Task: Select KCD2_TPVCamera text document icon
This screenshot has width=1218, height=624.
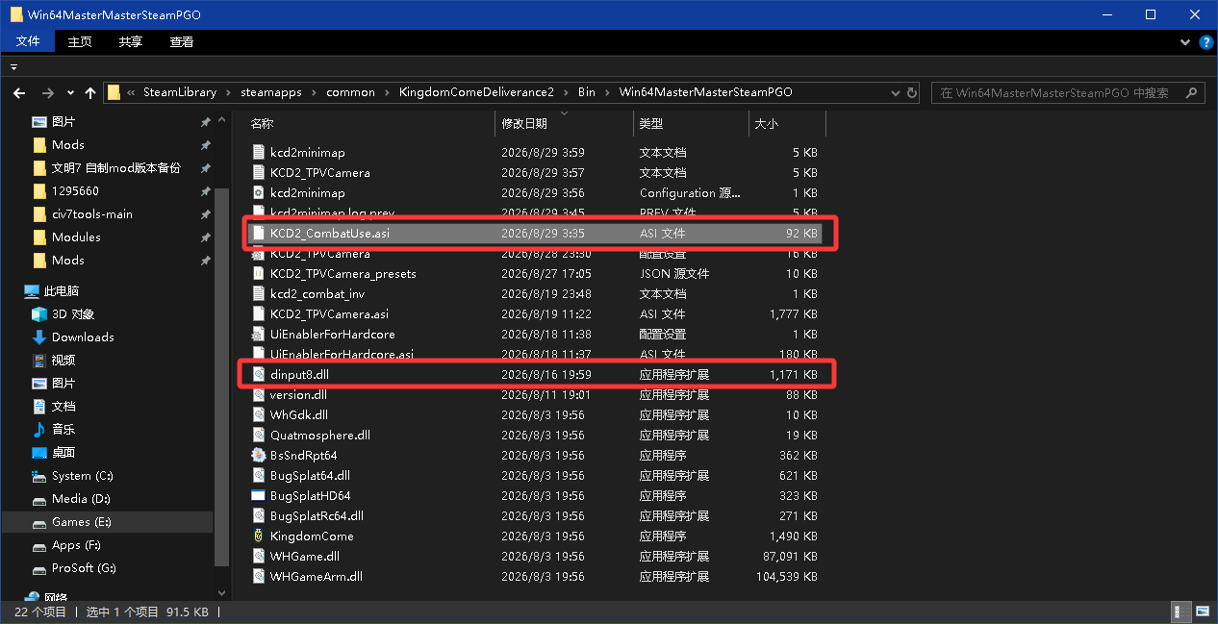Action: click(x=258, y=172)
